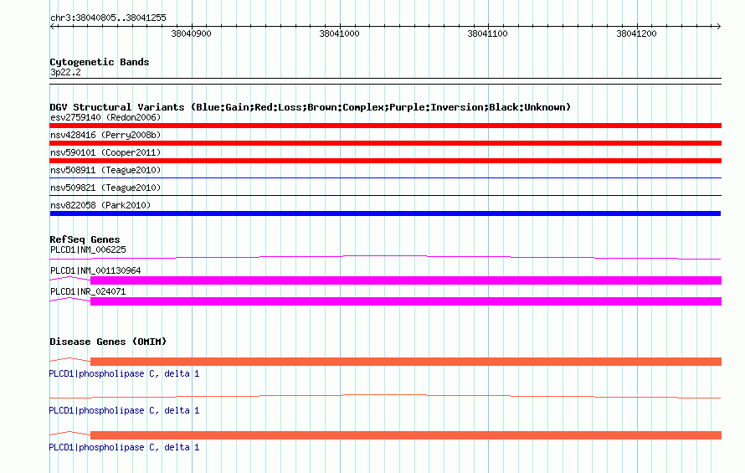Click ruler position 38041200
The height and width of the screenshot is (473, 745).
[636, 33]
